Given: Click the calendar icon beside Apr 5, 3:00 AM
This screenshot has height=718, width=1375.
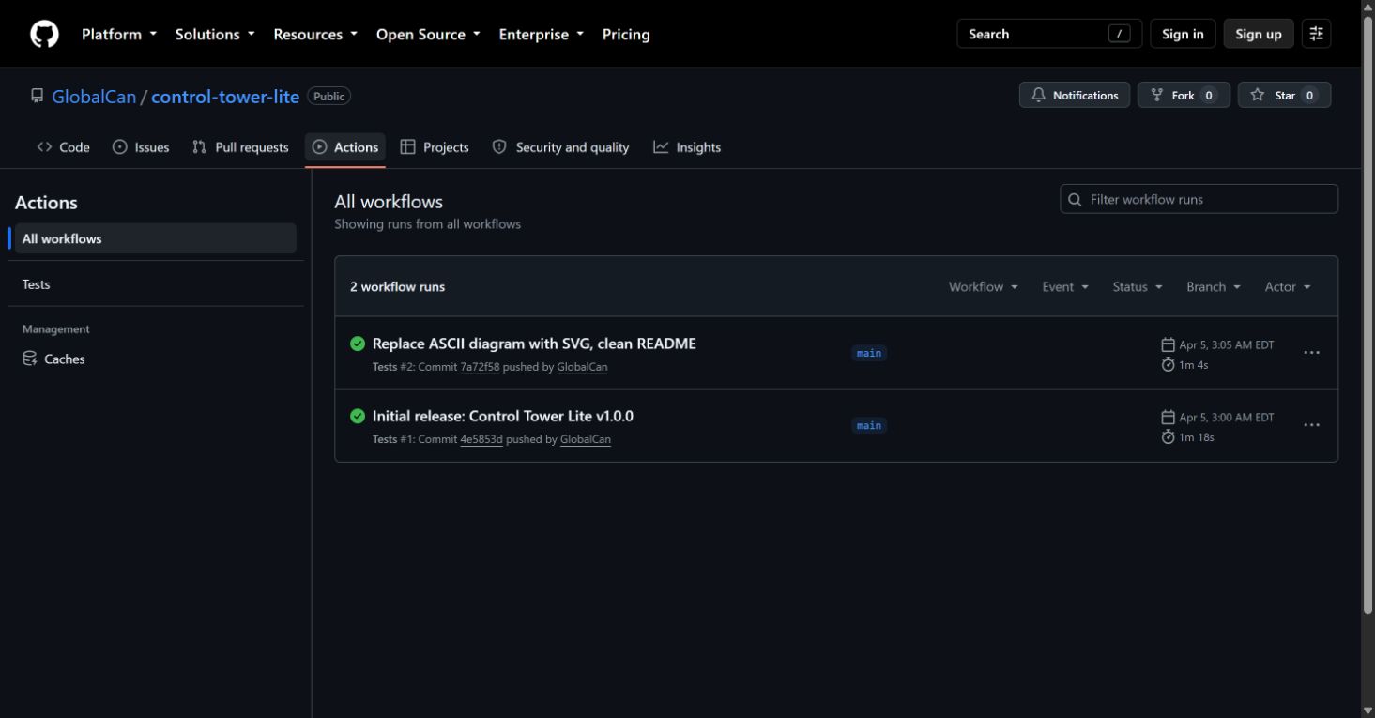Looking at the screenshot, I should click(x=1168, y=417).
